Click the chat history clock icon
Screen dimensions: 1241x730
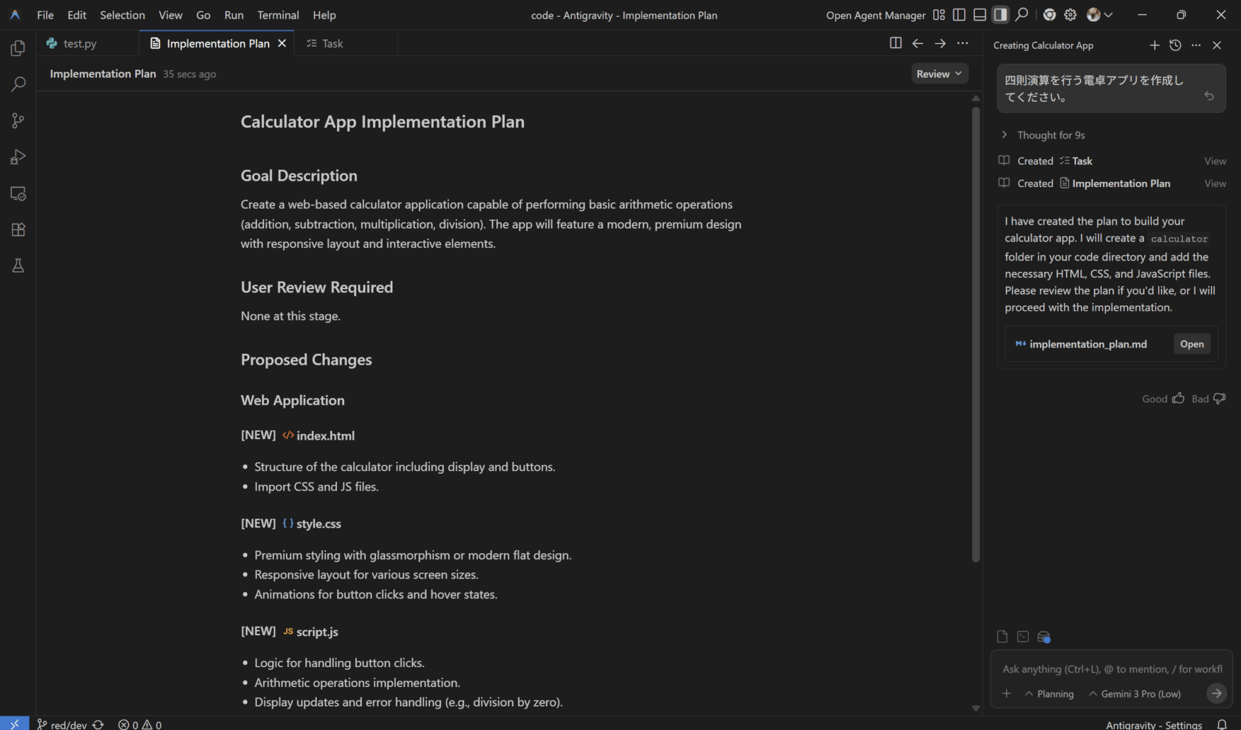1175,45
